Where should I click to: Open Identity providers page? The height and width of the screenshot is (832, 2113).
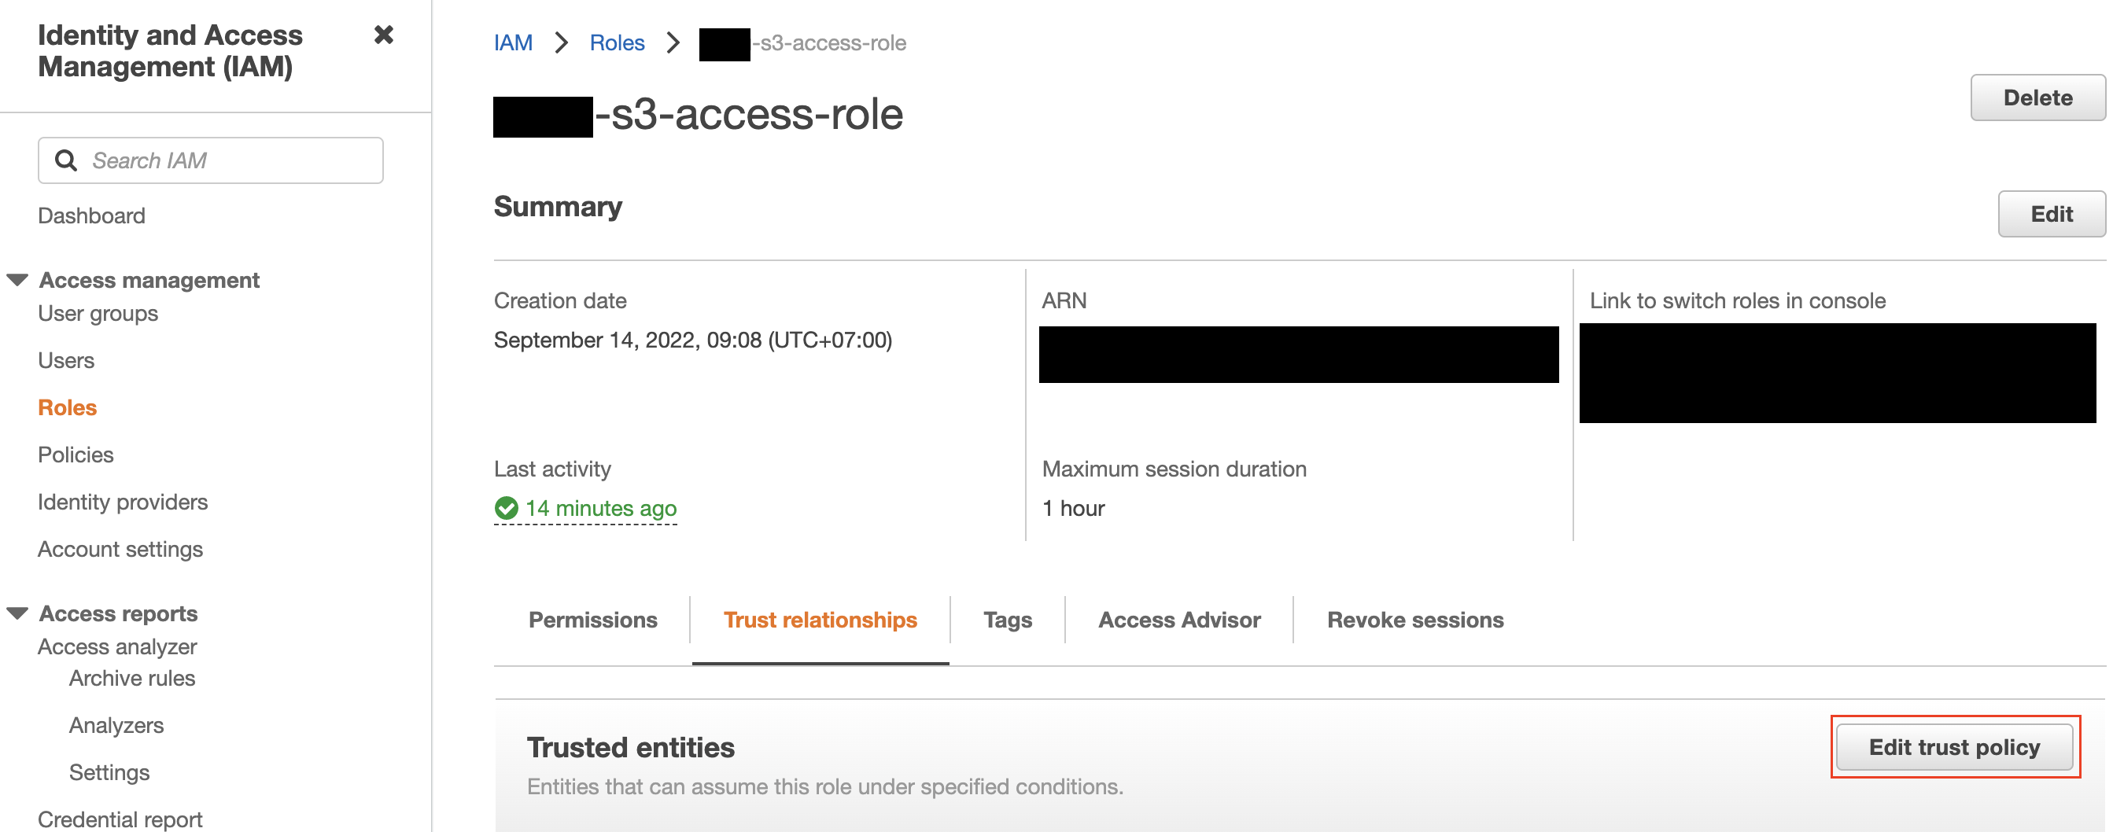point(123,502)
